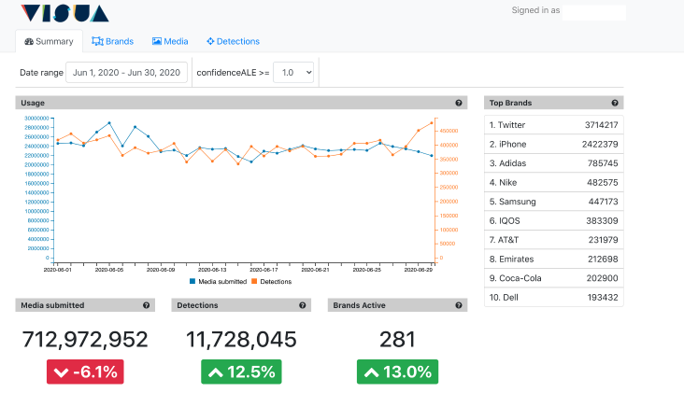Image resolution: width=684 pixels, height=407 pixels.
Task: Click the Detections tab crosshair icon
Action: pos(210,41)
